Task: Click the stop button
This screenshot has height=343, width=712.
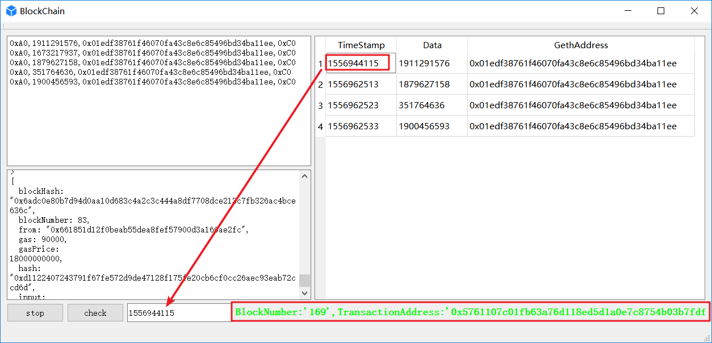Action: tap(35, 313)
